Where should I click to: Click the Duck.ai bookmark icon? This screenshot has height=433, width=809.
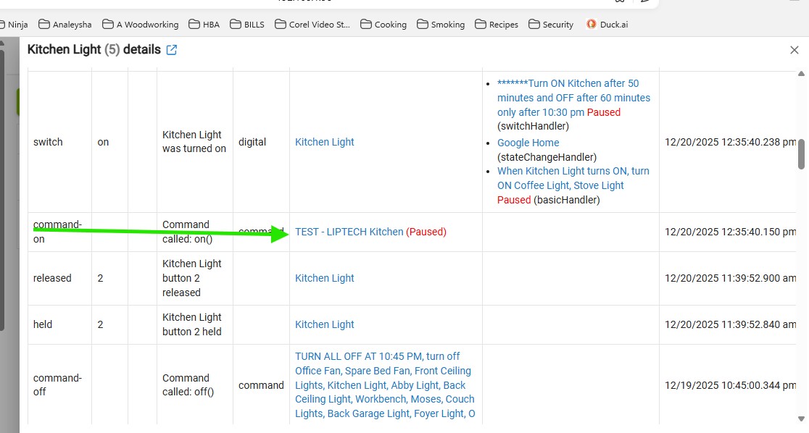point(592,25)
